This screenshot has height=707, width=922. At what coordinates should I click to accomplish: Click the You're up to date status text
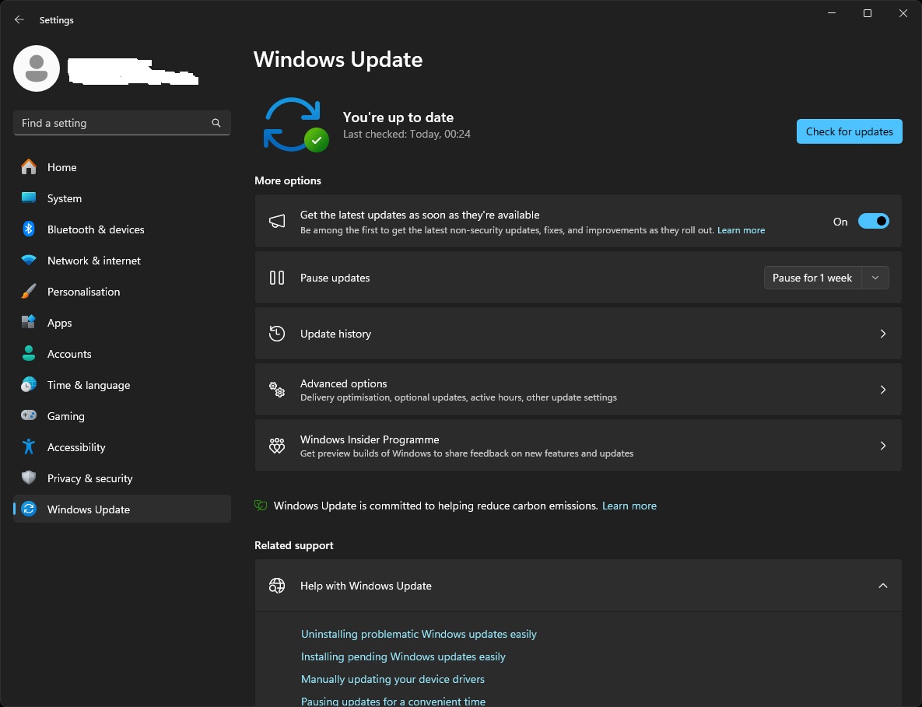[398, 117]
